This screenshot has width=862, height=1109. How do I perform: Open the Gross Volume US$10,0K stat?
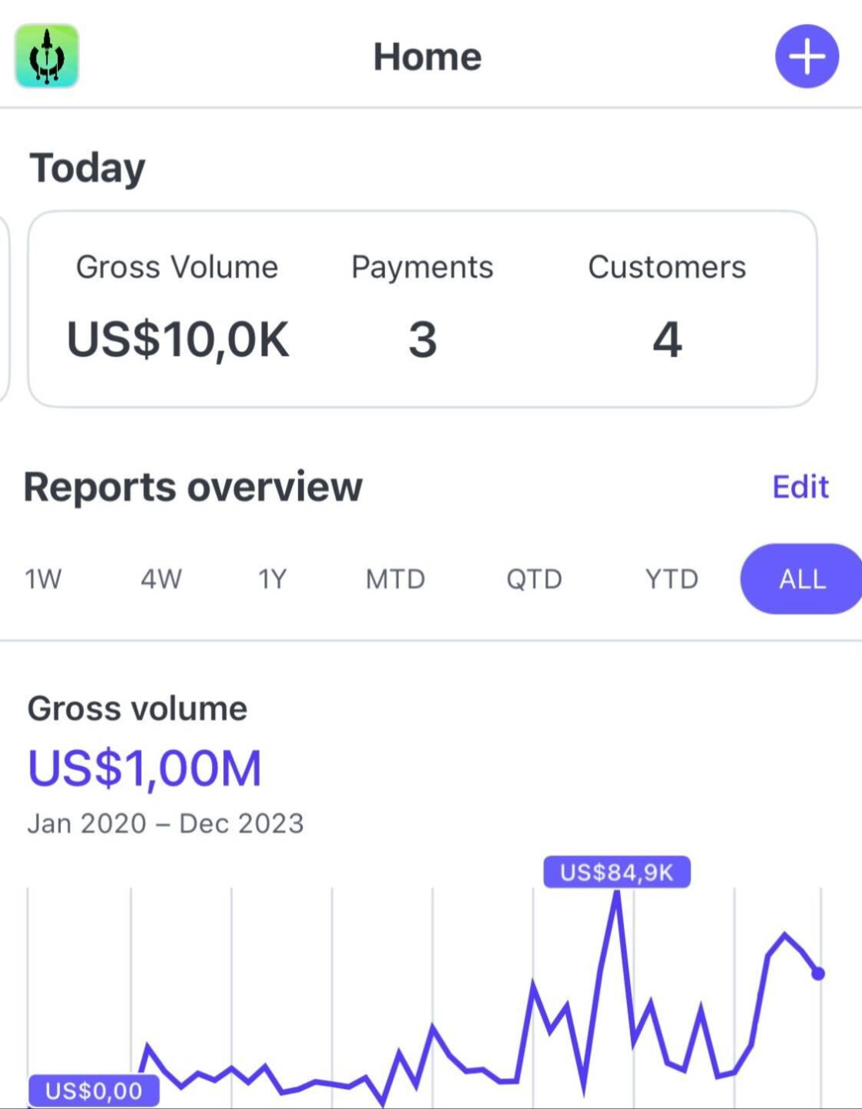(x=178, y=339)
